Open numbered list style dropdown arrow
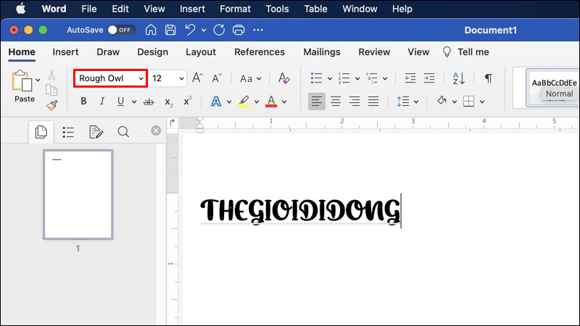The image size is (580, 326). [x=357, y=79]
